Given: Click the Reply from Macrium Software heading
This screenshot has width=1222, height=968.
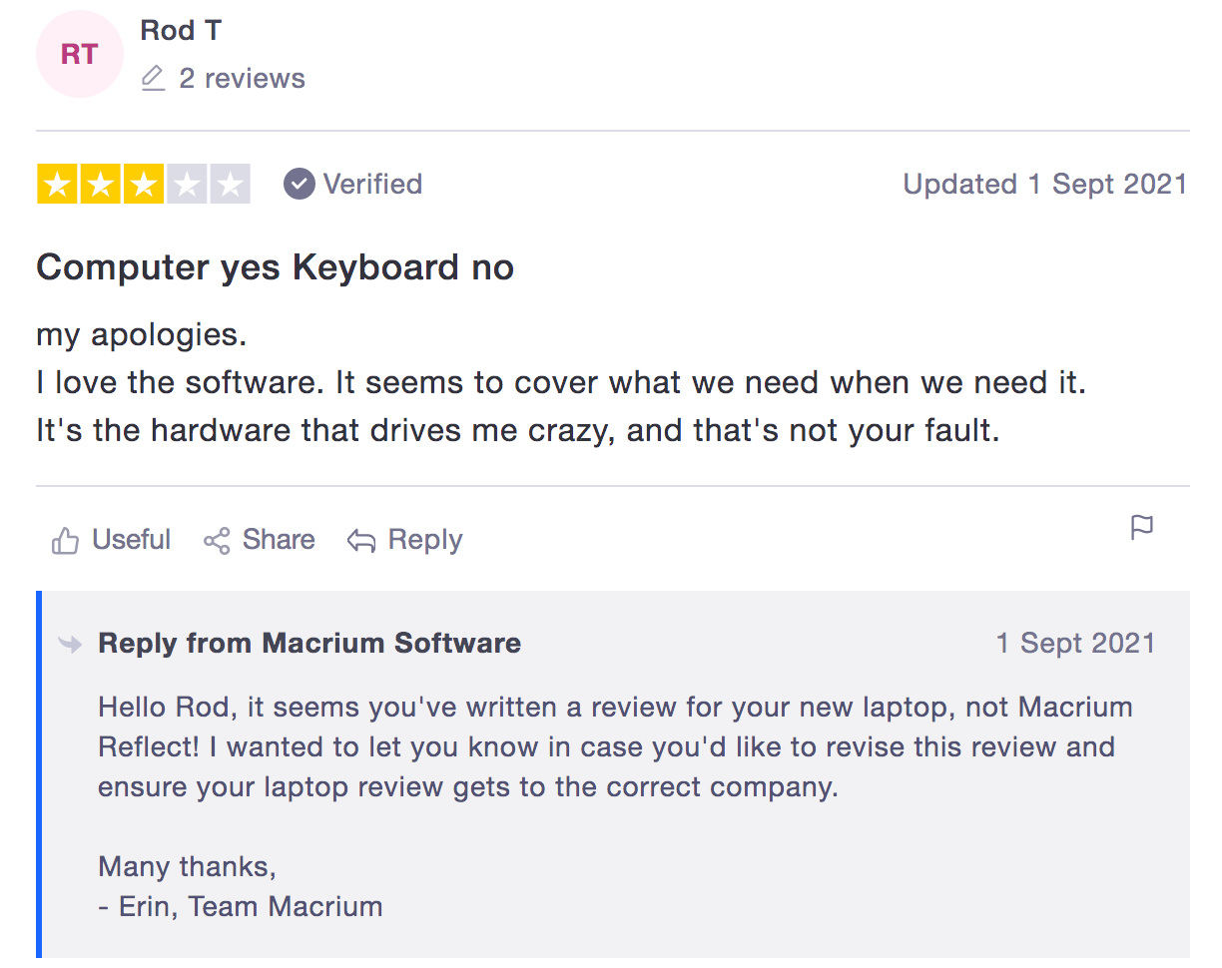Looking at the screenshot, I should tap(309, 644).
